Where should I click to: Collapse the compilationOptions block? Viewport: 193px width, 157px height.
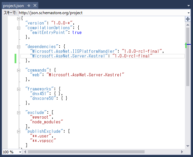18,28
